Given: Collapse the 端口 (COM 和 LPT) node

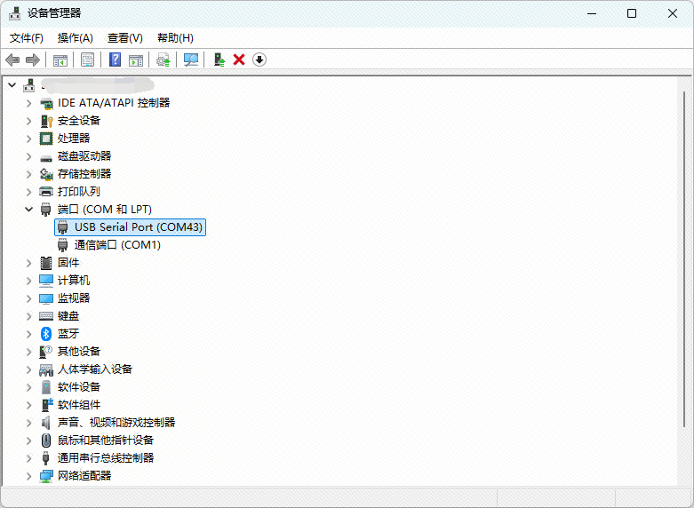Looking at the screenshot, I should pos(28,210).
